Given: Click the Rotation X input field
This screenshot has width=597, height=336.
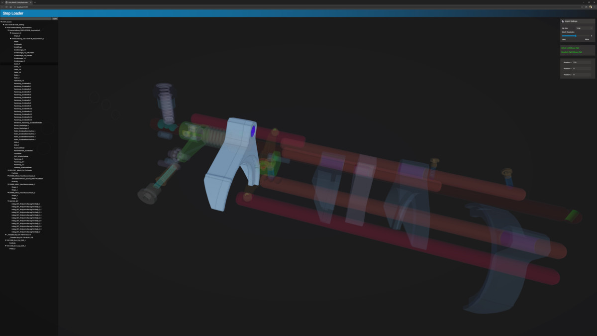Looking at the screenshot, I should [x=582, y=62].
